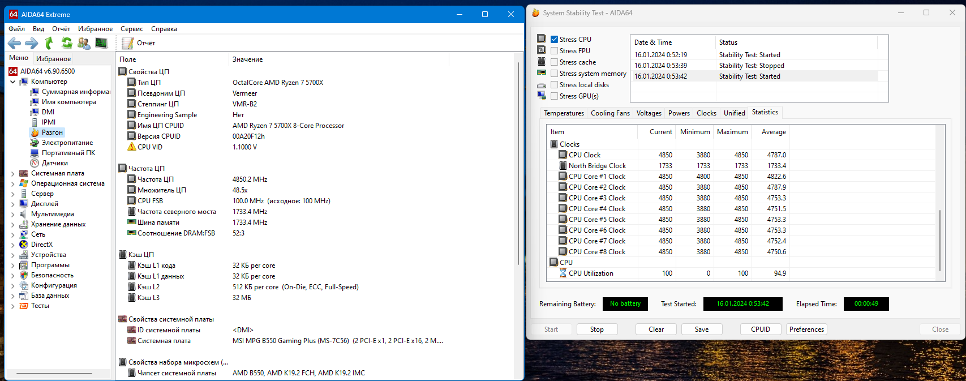Click the CPUID button
Screen dimensions: 966x381
(761, 329)
